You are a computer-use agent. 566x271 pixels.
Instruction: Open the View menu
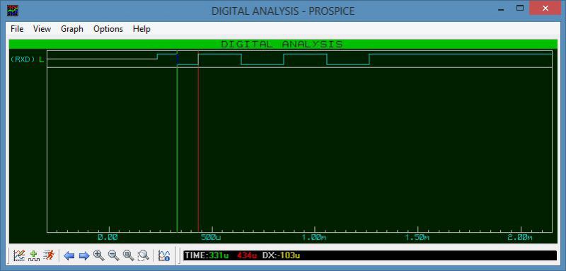(42, 29)
